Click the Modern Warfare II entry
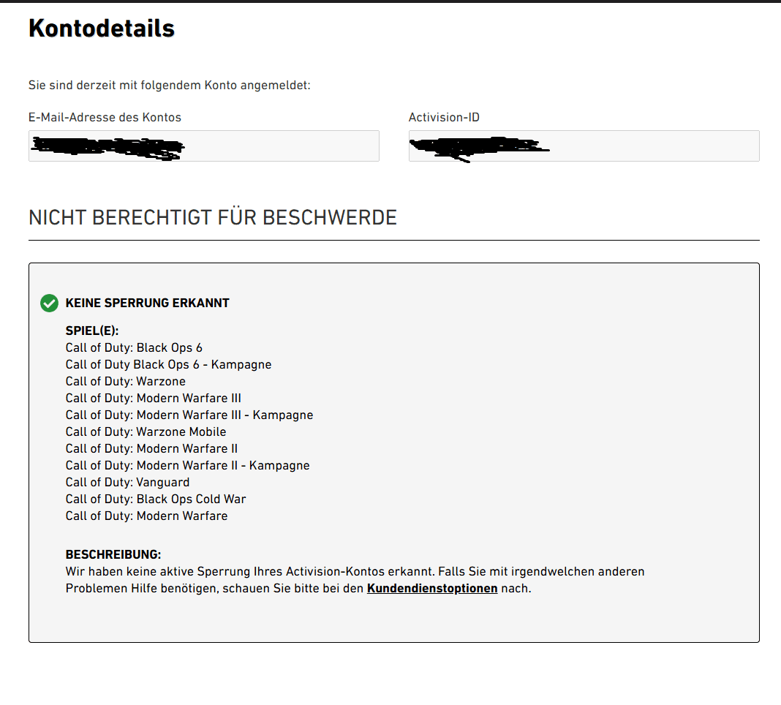 (x=151, y=448)
